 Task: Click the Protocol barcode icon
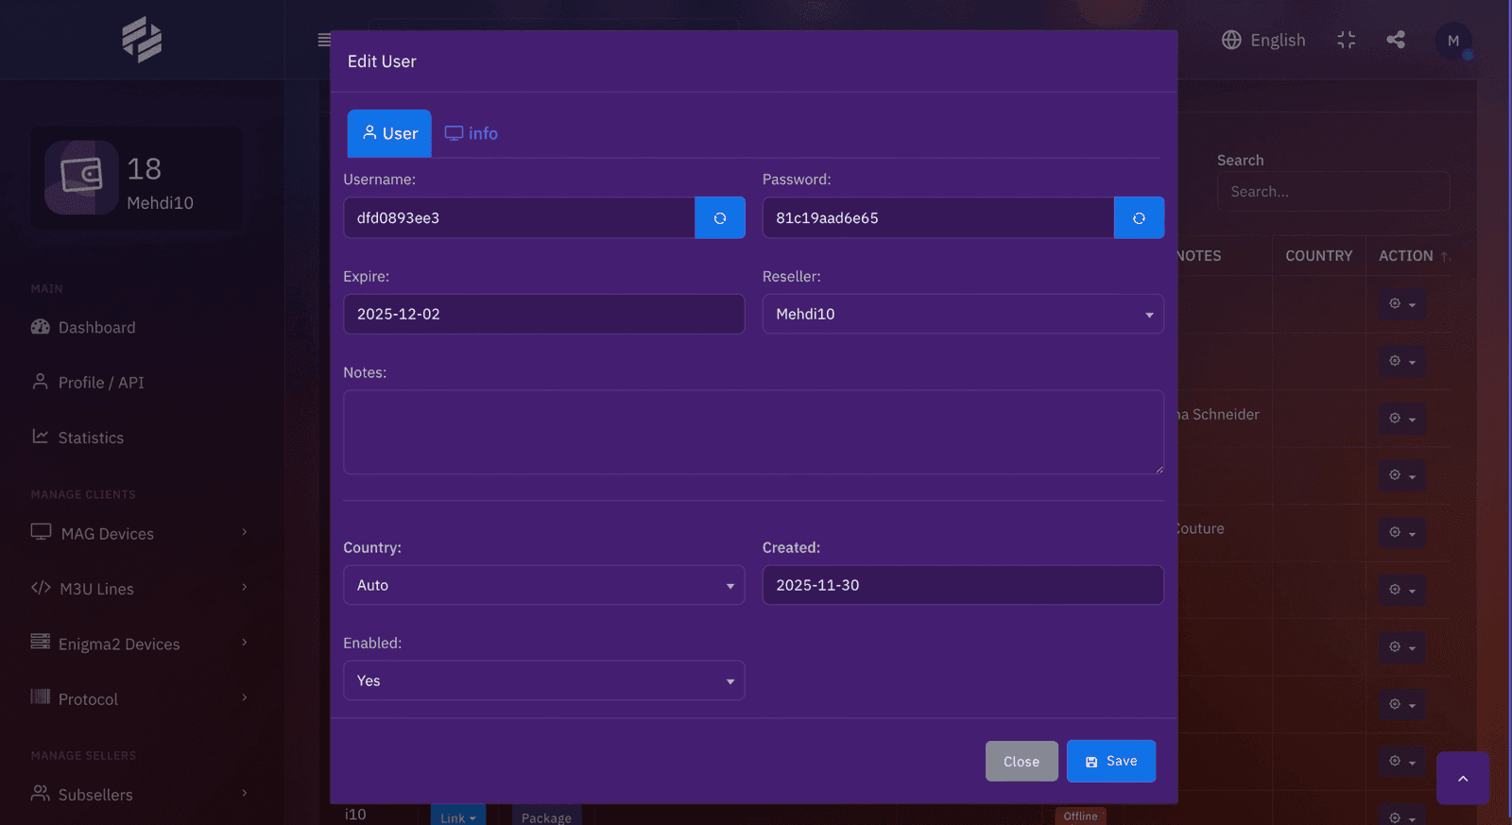(41, 697)
